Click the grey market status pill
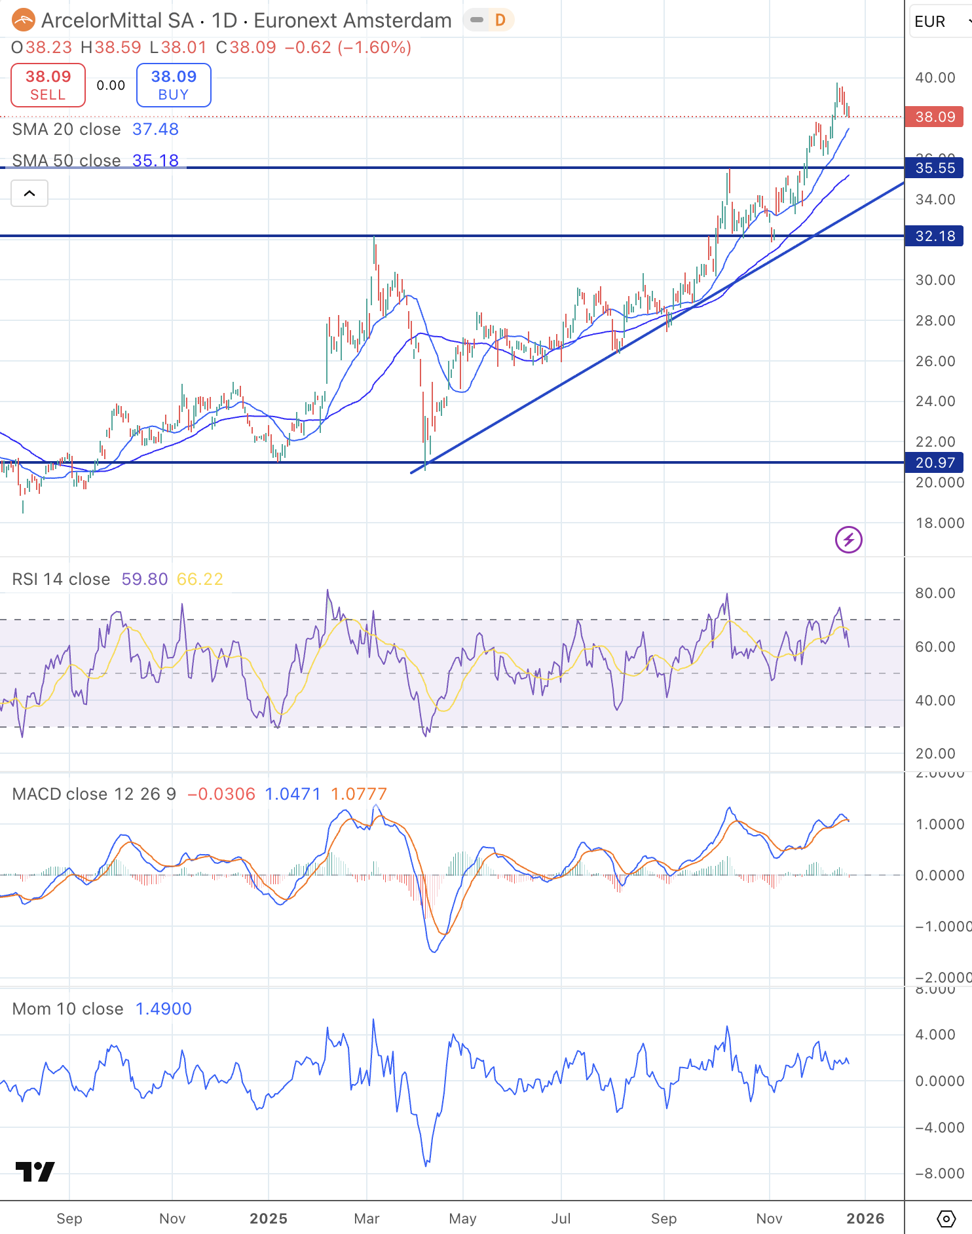This screenshot has height=1234, width=972. pos(477,20)
